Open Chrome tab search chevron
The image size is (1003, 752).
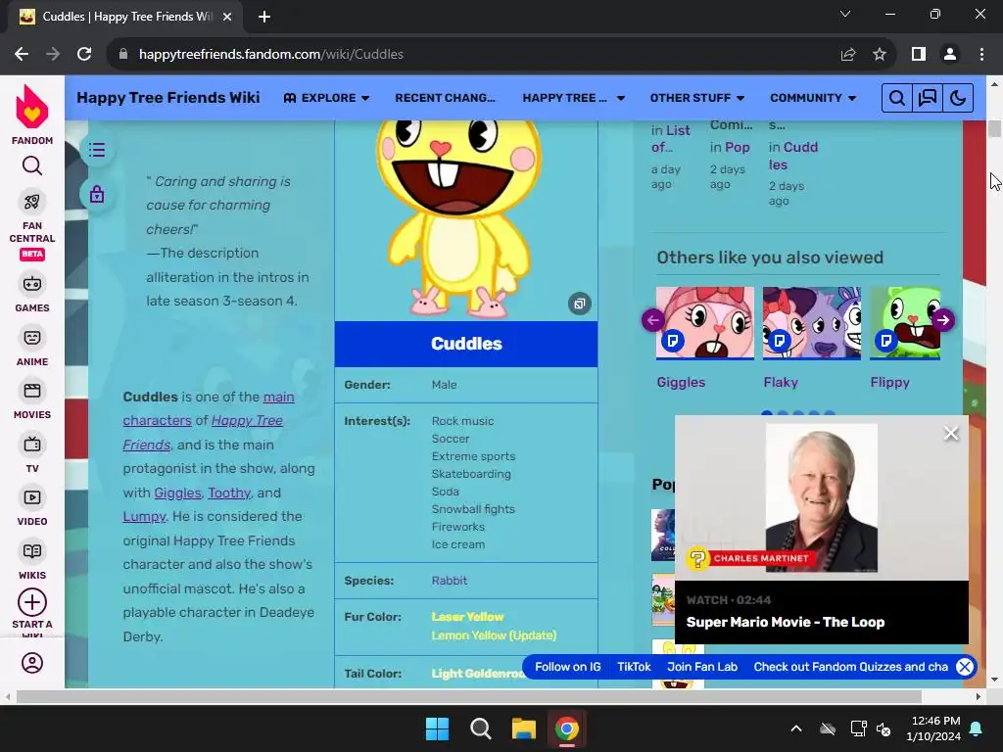845,14
